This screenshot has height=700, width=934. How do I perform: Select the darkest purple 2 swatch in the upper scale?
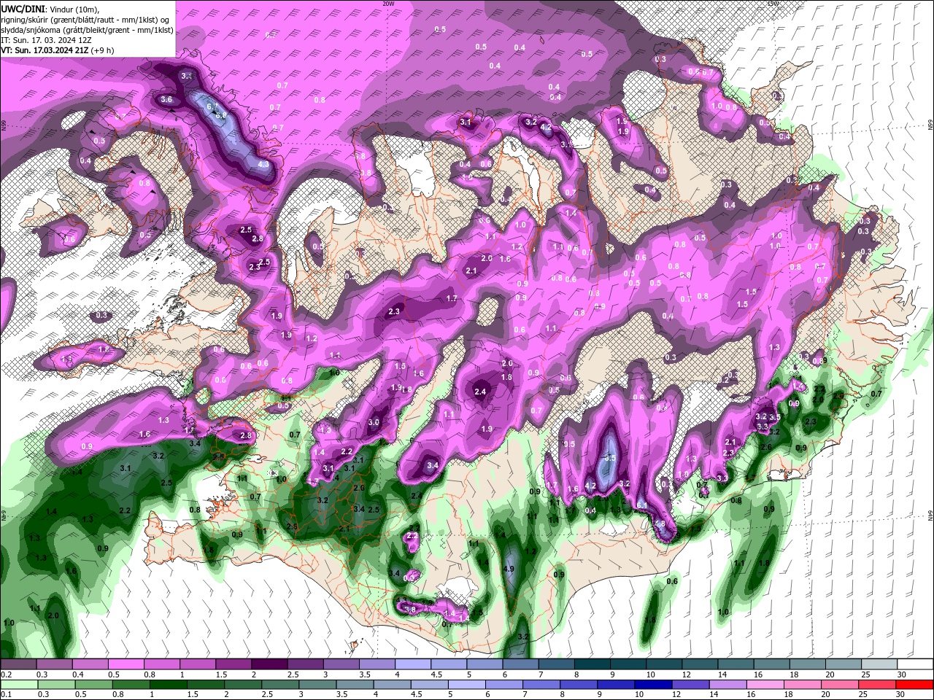270,664
